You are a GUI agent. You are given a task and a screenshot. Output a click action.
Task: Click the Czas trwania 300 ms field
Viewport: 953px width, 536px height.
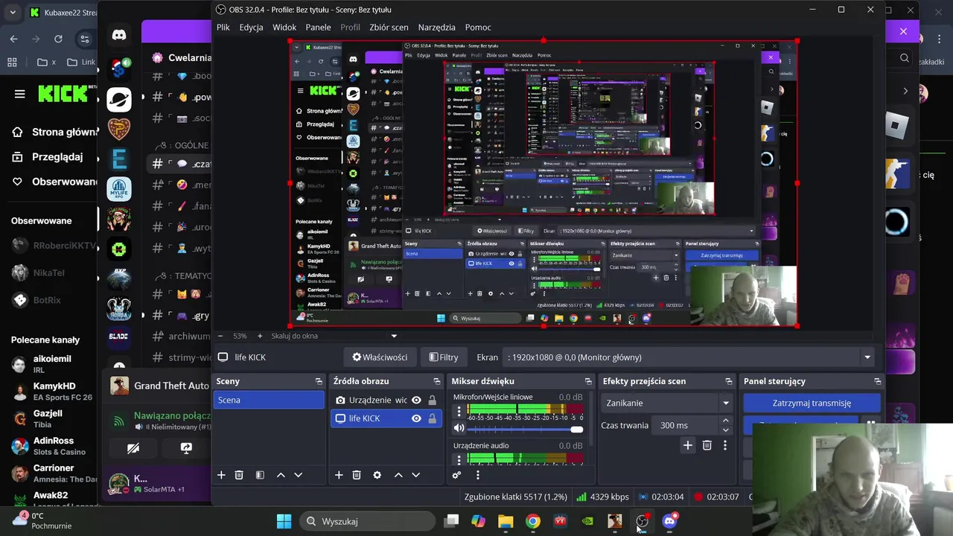click(x=683, y=425)
